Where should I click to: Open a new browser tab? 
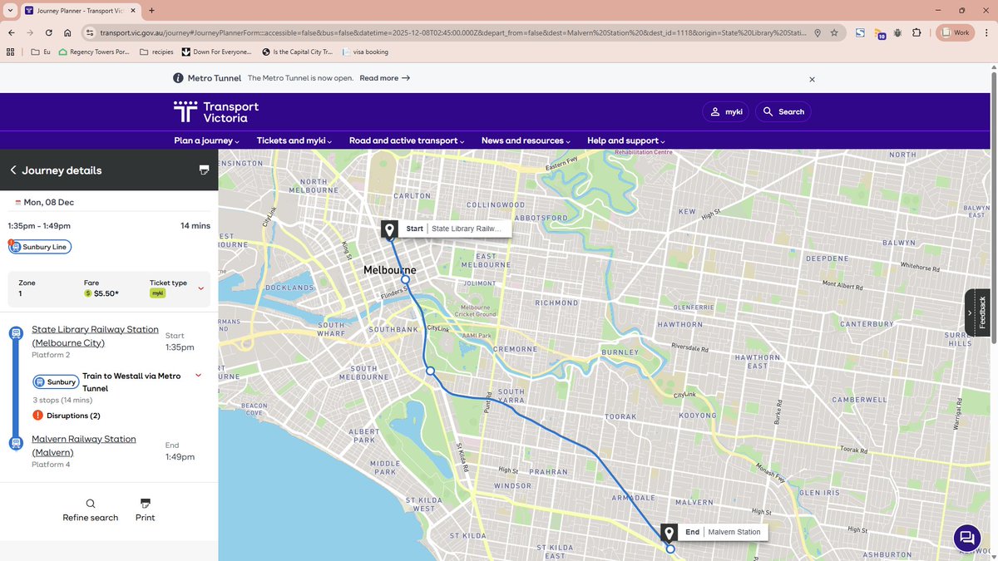pos(152,10)
